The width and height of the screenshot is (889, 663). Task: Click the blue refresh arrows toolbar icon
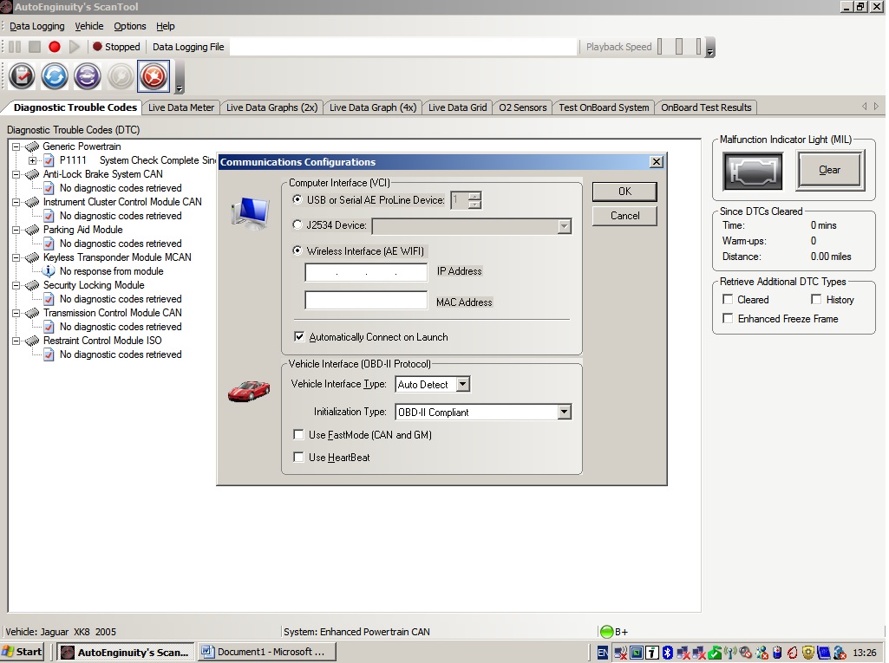(55, 76)
